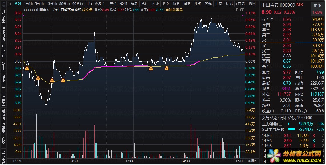
Task: Open 扫雷宝 in the left sidebar
Action: tap(3, 128)
